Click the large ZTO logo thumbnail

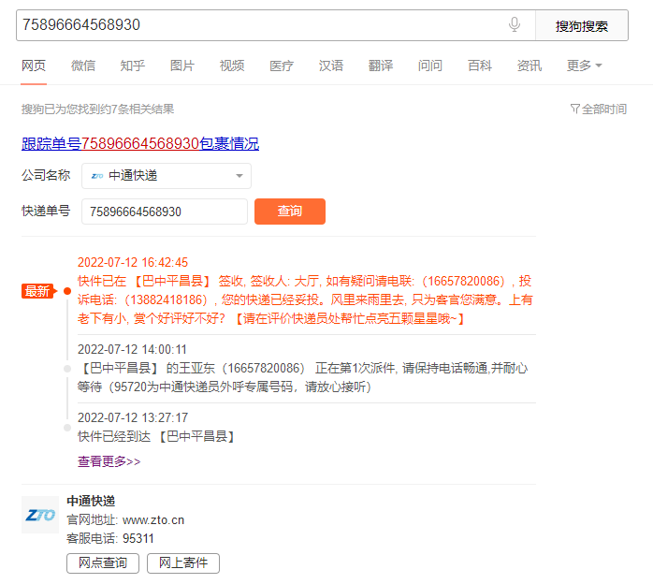40,515
